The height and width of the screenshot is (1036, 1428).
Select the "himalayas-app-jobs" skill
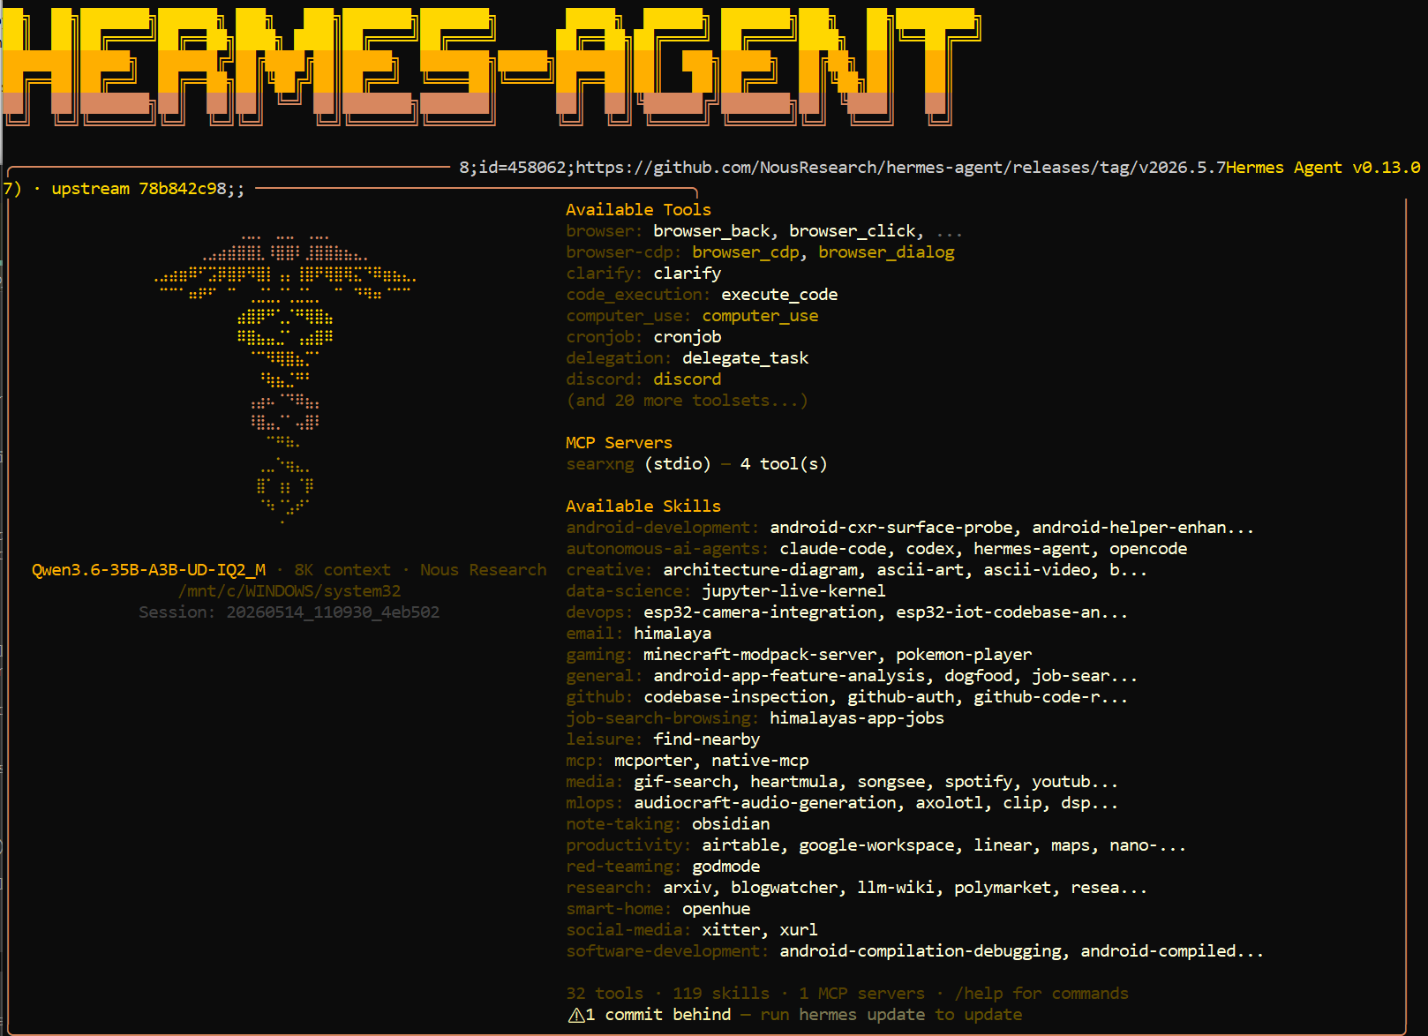tap(857, 718)
